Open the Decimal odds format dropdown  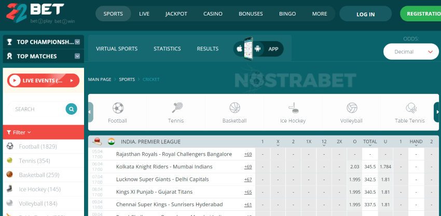click(411, 51)
